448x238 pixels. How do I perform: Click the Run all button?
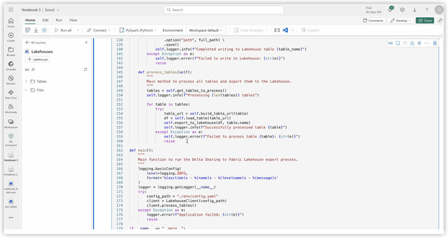[63, 30]
